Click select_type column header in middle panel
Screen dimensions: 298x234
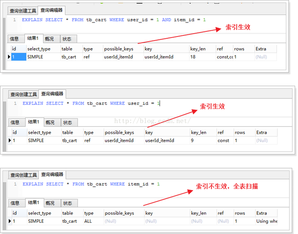coord(44,132)
